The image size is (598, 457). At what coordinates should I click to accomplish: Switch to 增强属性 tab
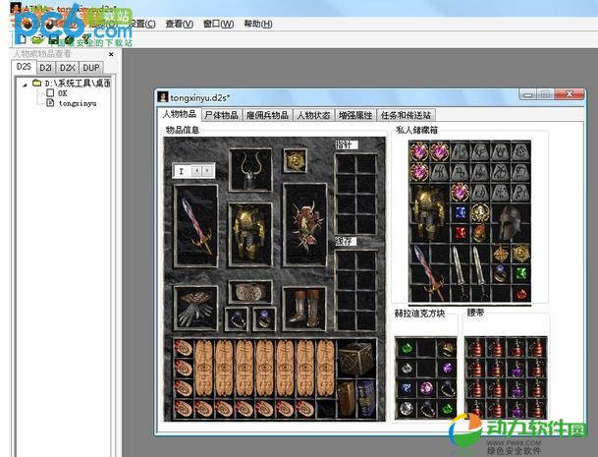pos(355,115)
